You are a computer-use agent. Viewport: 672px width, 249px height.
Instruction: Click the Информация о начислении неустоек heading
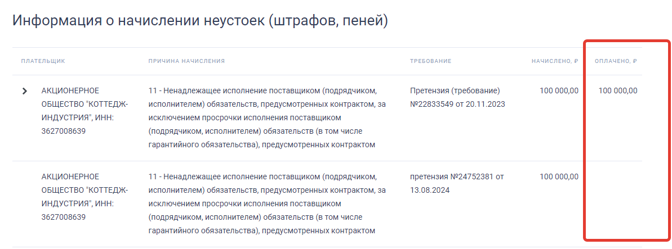coord(200,21)
